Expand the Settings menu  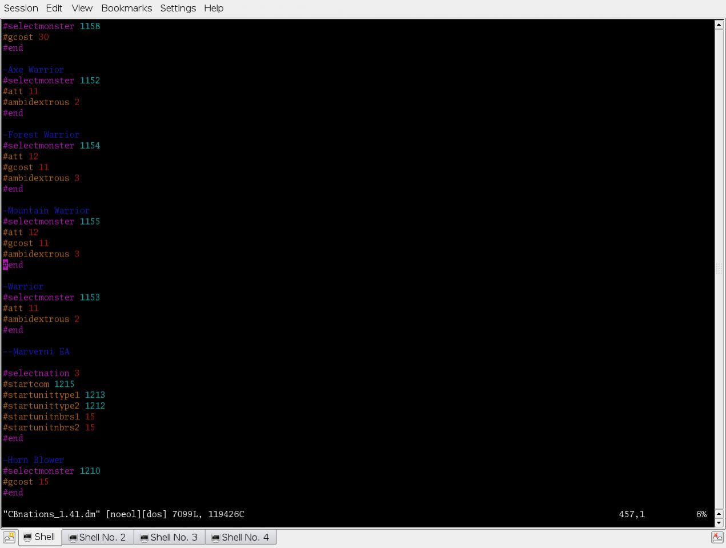tap(178, 8)
